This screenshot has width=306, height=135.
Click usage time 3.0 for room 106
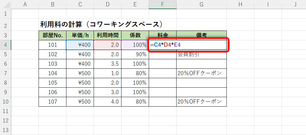107,92
